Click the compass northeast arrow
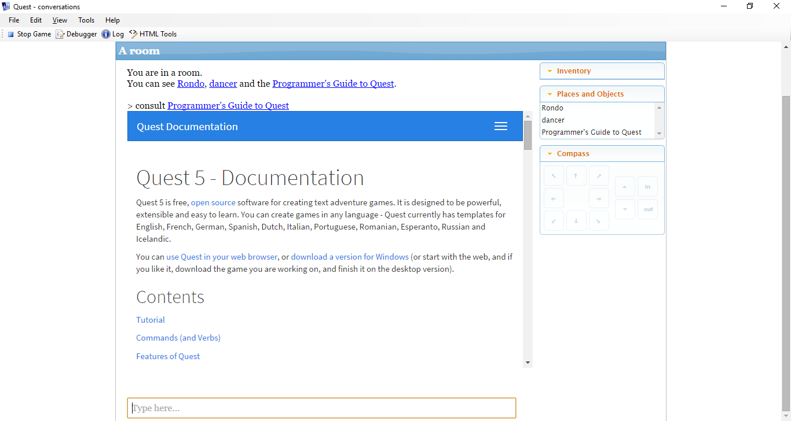This screenshot has height=421, width=791. coord(599,175)
